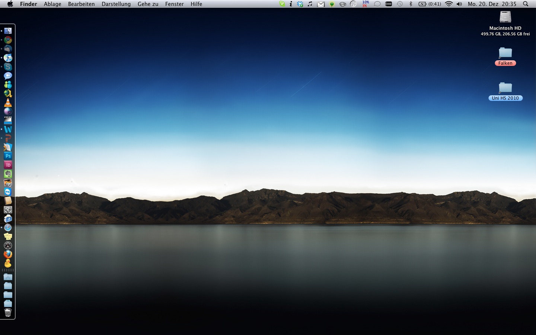The image size is (536, 335).
Task: Open the Wi-Fi status menu
Action: (x=449, y=4)
